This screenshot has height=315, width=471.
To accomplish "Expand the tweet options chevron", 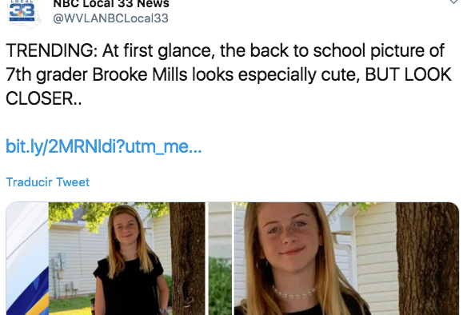I will click(x=453, y=2).
